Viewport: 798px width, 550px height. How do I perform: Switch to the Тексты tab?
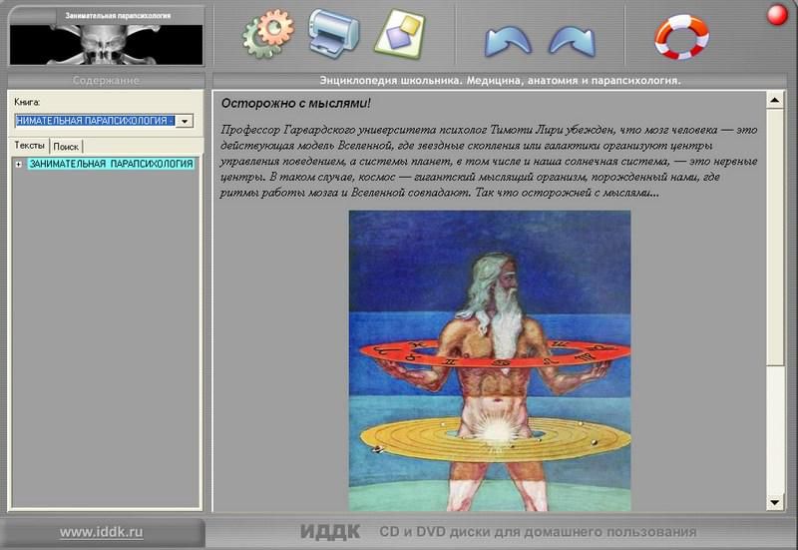tap(30, 146)
